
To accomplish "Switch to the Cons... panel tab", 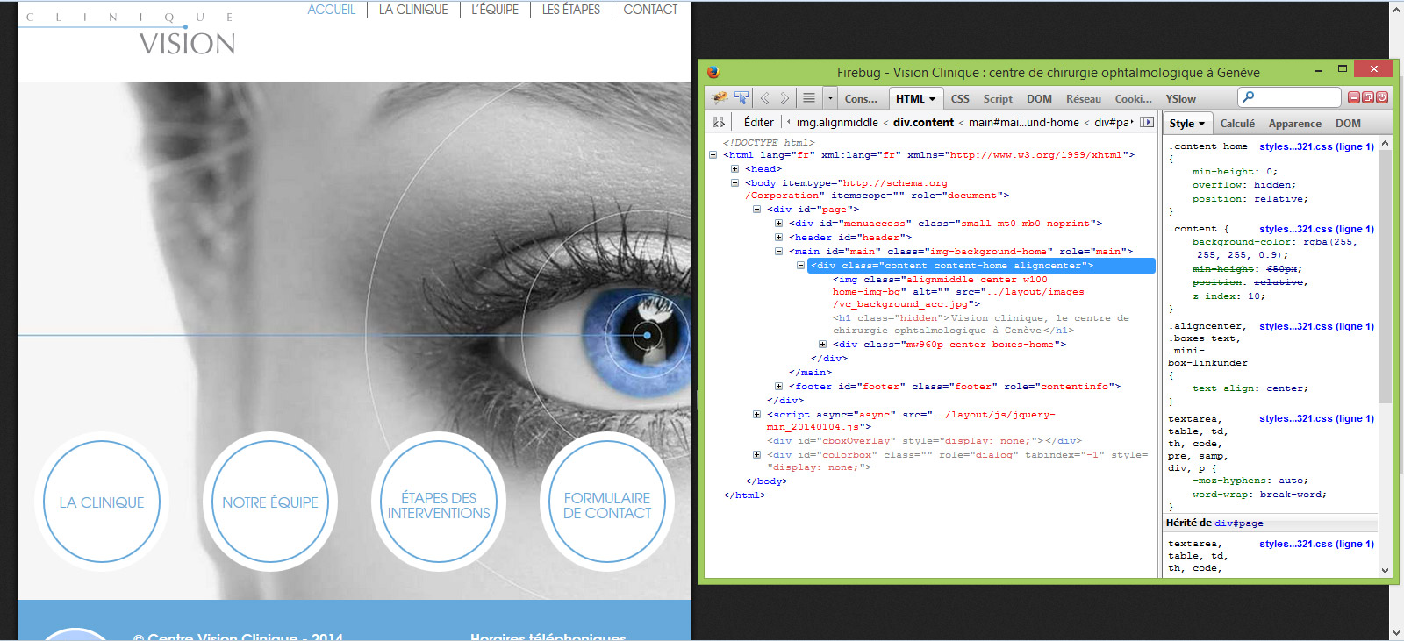I will pyautogui.click(x=861, y=99).
